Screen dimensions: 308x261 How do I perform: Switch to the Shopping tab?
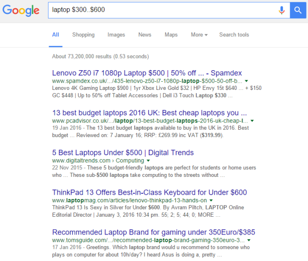83,35
